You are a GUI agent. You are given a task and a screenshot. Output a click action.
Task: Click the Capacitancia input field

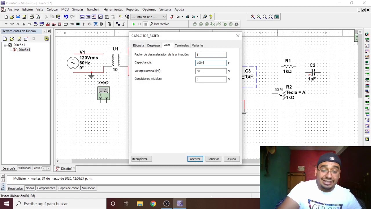(211, 63)
